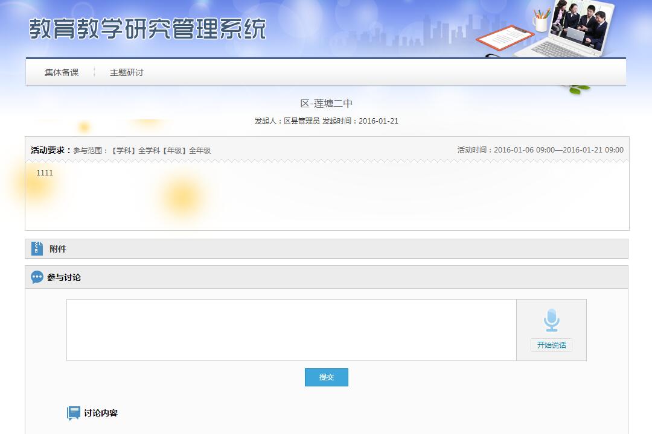Click the 参与讨论 header text
Screen dimensions: 652x434
point(64,277)
